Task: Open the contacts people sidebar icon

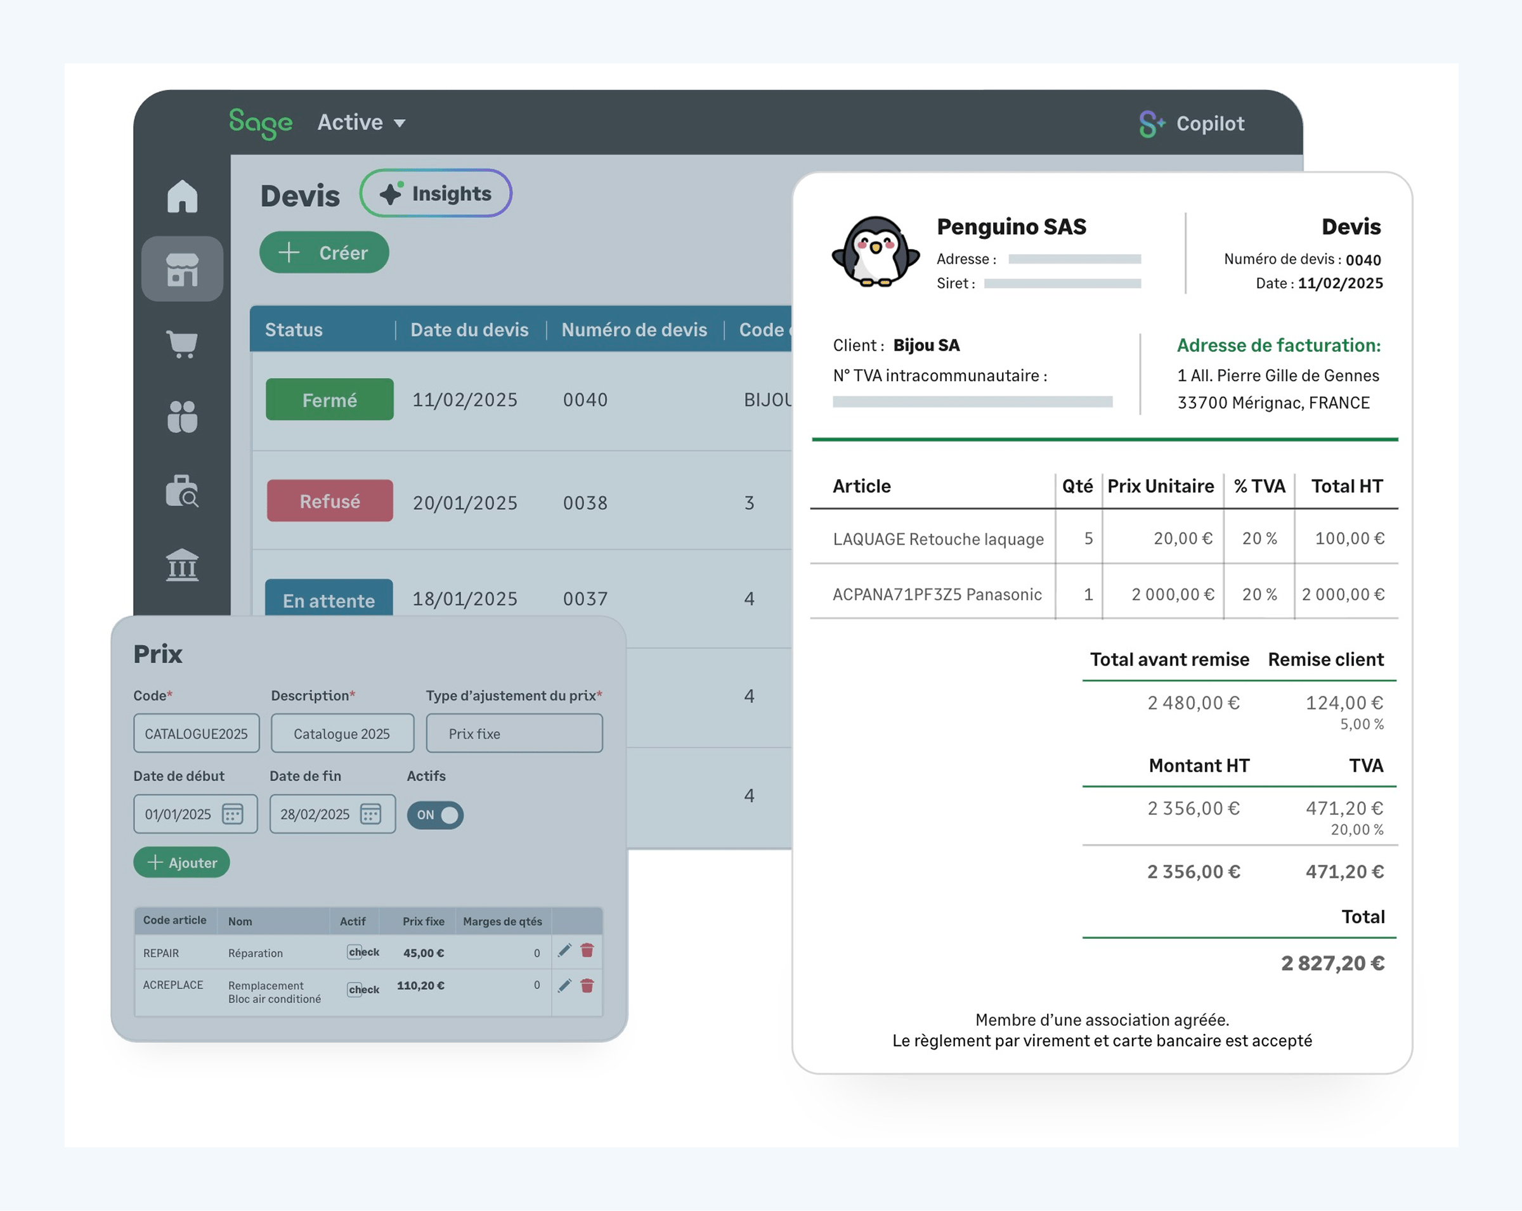Action: tap(182, 417)
